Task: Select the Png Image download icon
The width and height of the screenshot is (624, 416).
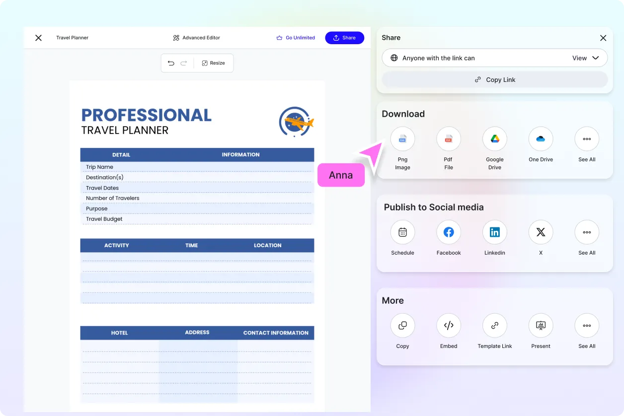Action: click(402, 139)
